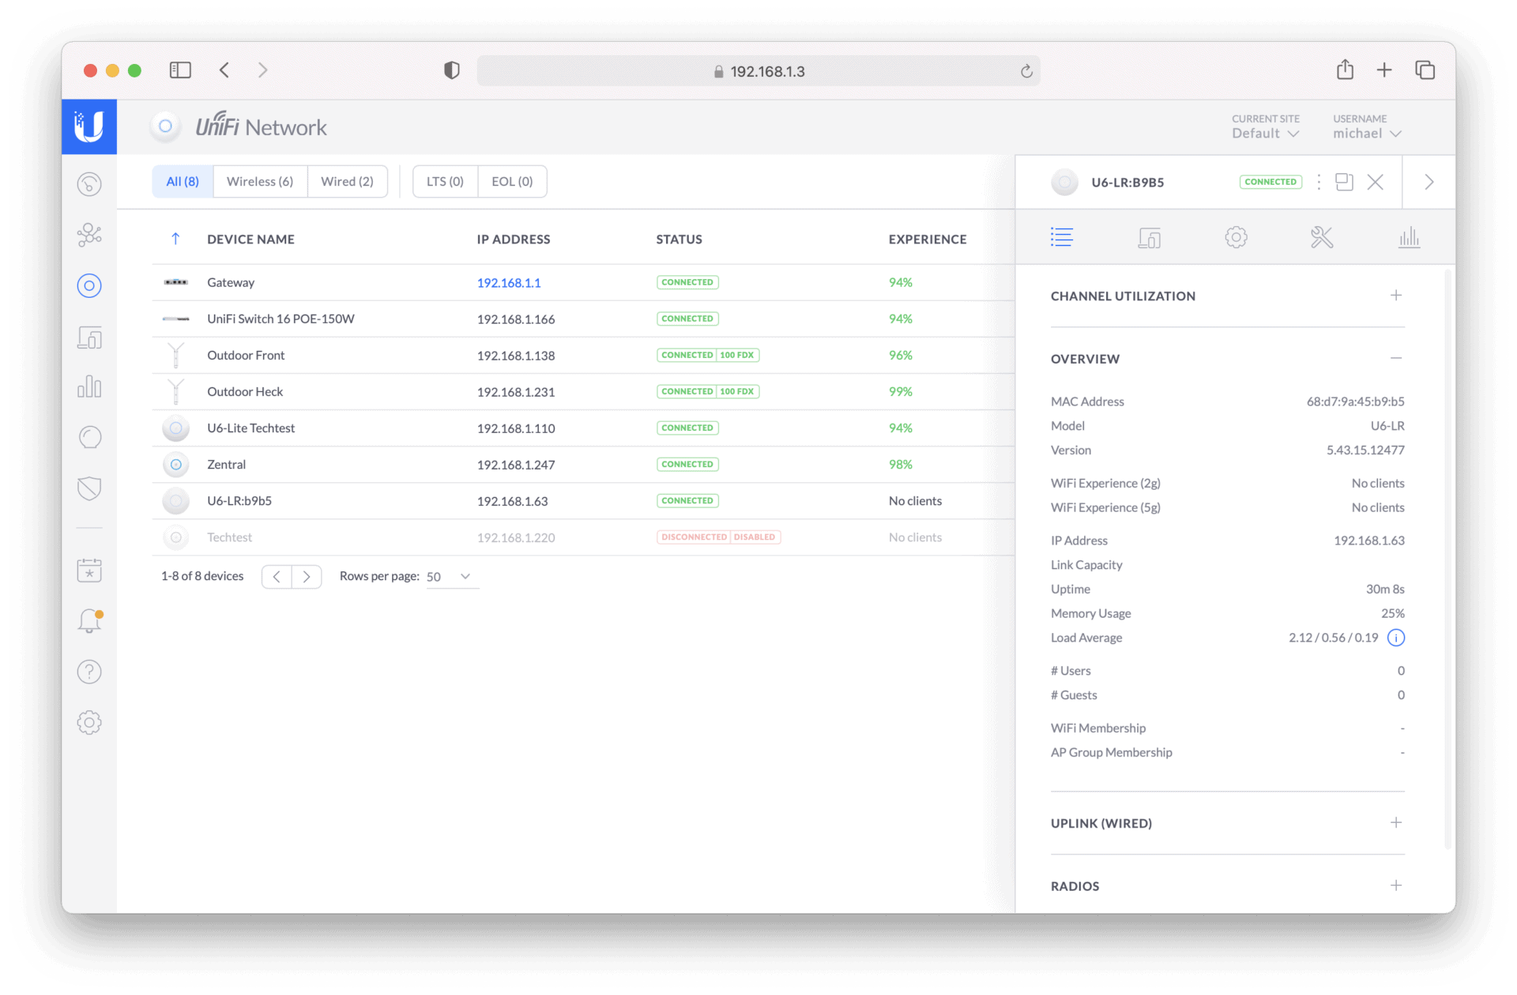Collapse the Overview section
This screenshot has width=1517, height=995.
click(1396, 358)
